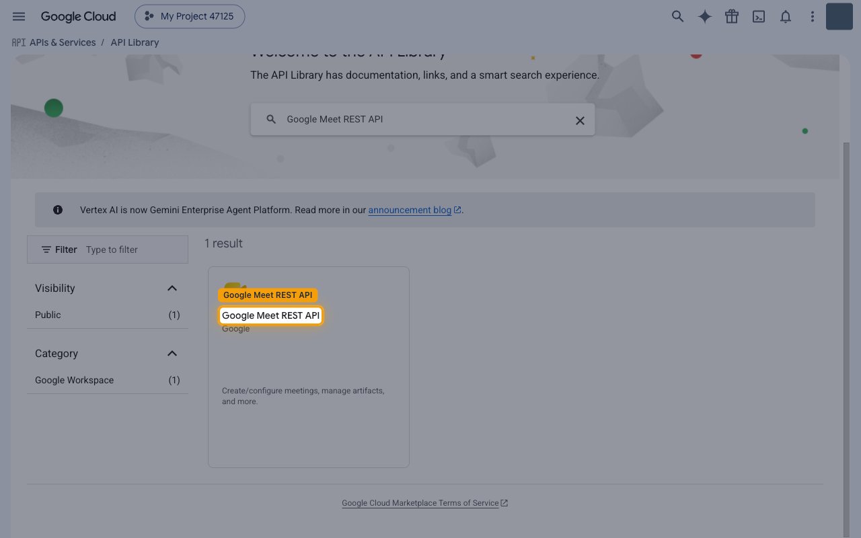Go to APIs & Services breadcrumb
Image resolution: width=861 pixels, height=538 pixels.
click(x=63, y=42)
